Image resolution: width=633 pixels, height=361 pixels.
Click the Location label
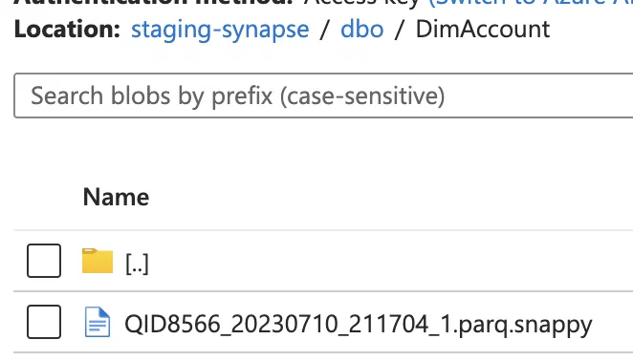(68, 30)
